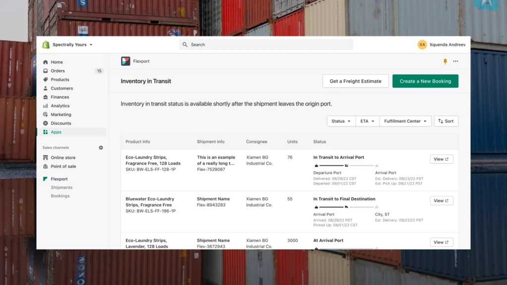This screenshot has height=285, width=507.
Task: Open the Point of sale channel
Action: (x=64, y=166)
